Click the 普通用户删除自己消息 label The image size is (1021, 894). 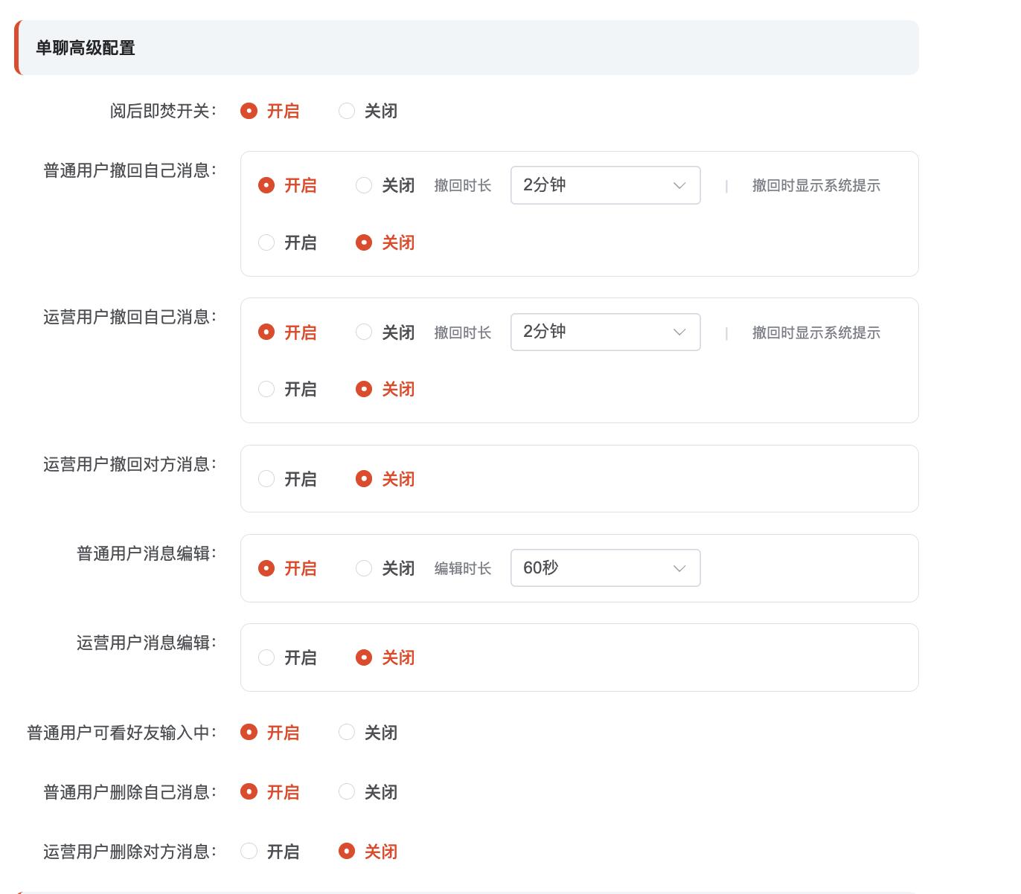[130, 792]
